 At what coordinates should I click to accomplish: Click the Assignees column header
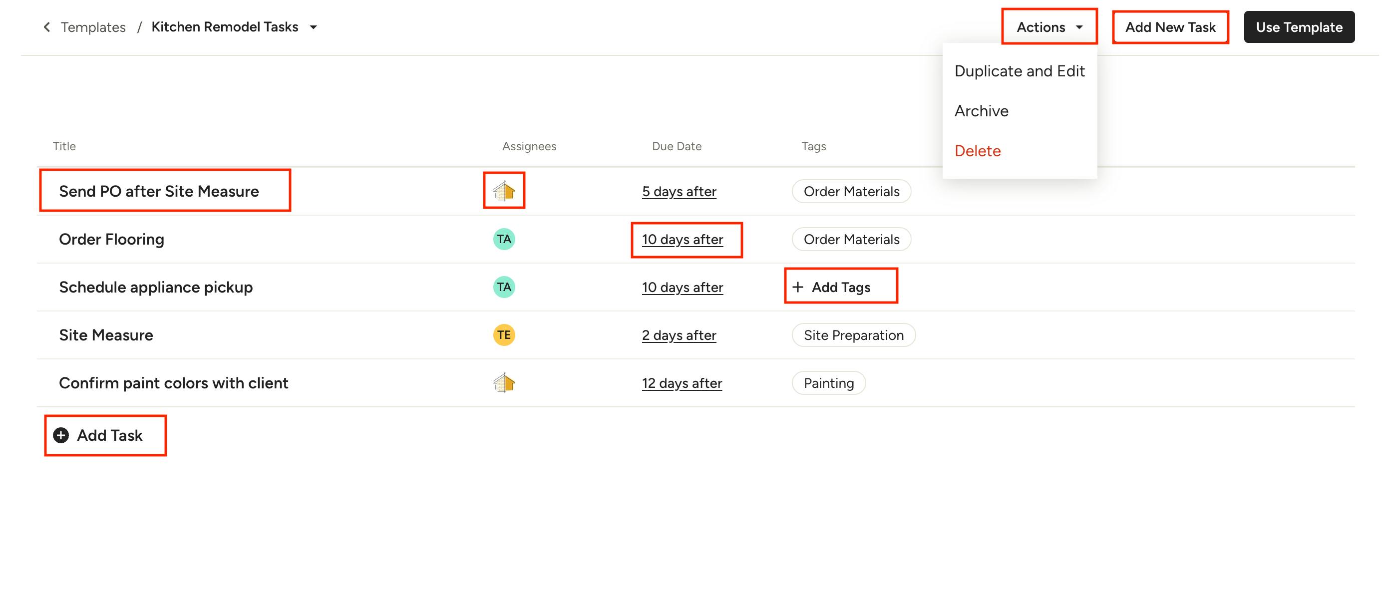(x=529, y=146)
